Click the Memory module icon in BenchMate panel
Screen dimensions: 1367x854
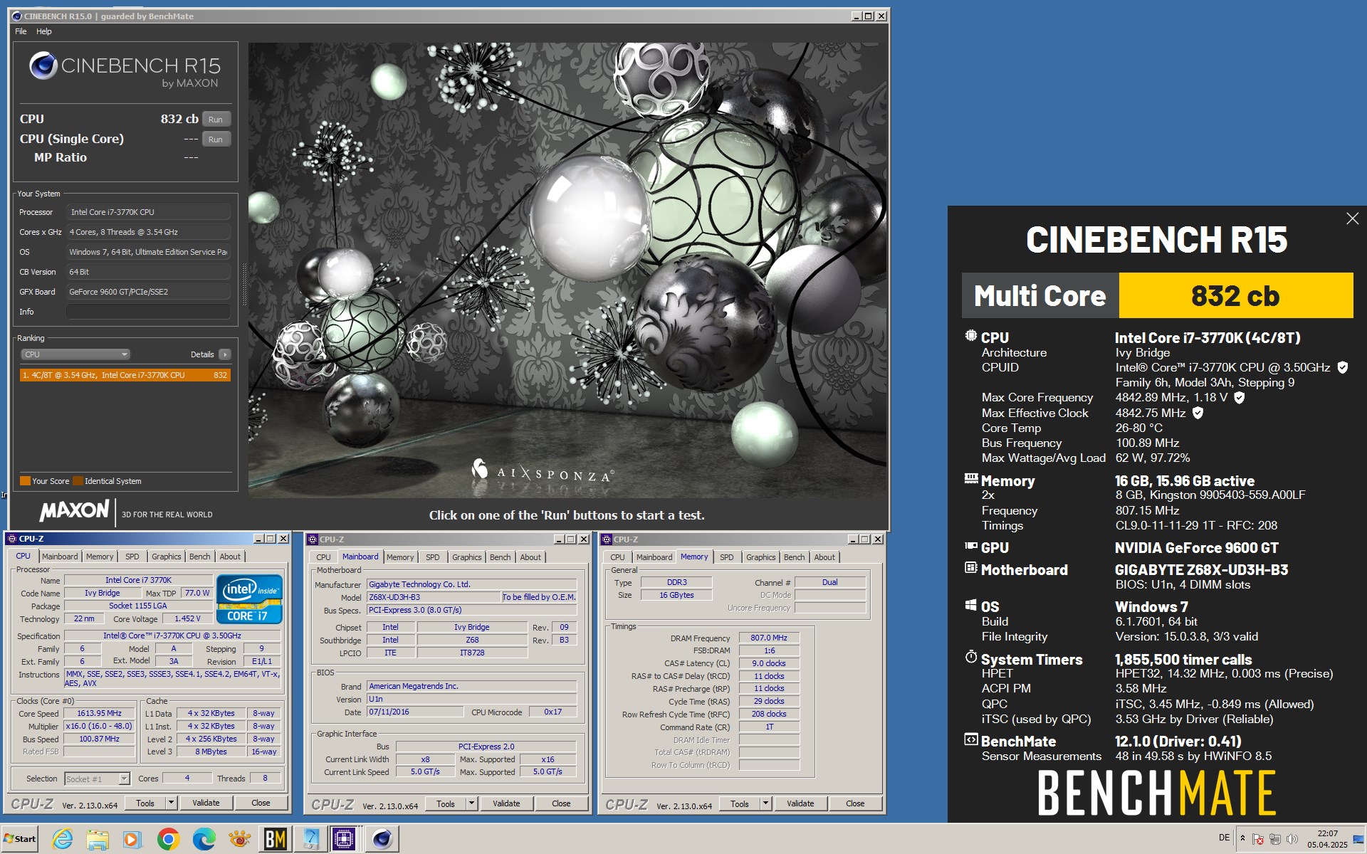971,479
